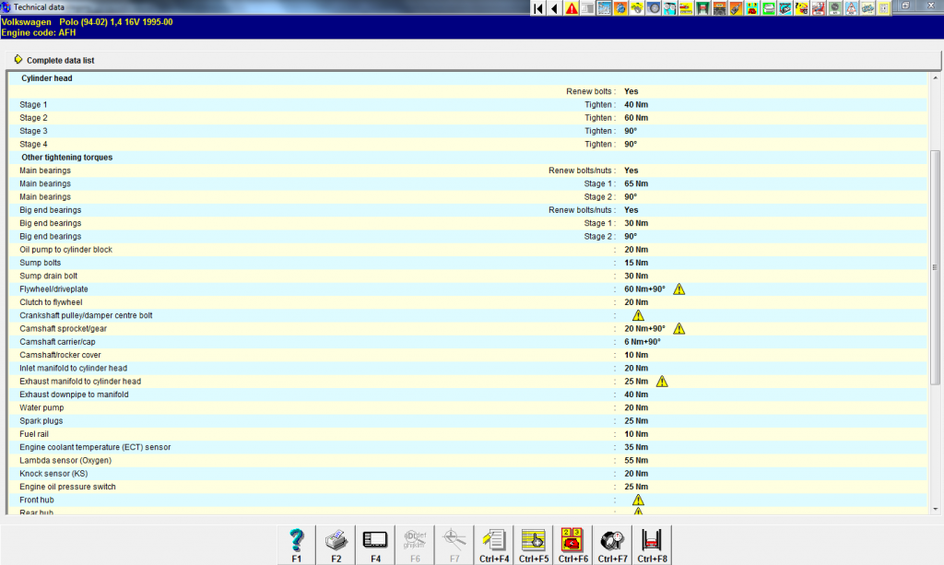
Task: Click the vertical scrollbar thumb of data list
Action: 937,267
